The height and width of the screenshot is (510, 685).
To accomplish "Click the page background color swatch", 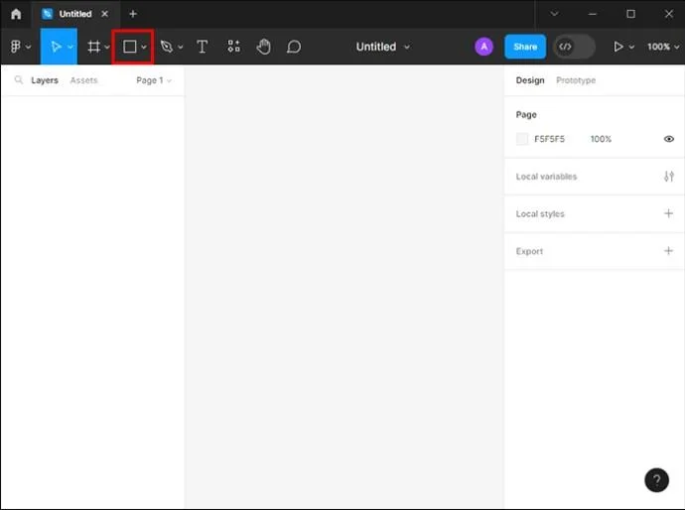I will (522, 139).
